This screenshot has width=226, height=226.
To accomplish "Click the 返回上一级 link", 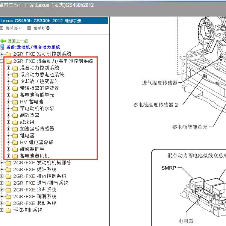I will [x=18, y=41].
